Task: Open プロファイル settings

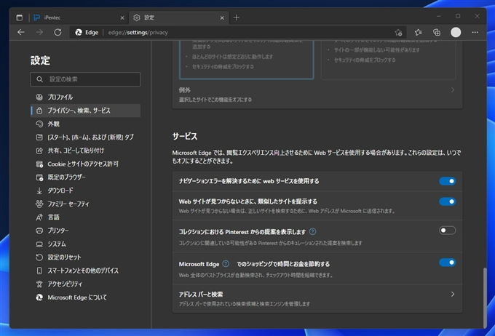Action: (85, 97)
